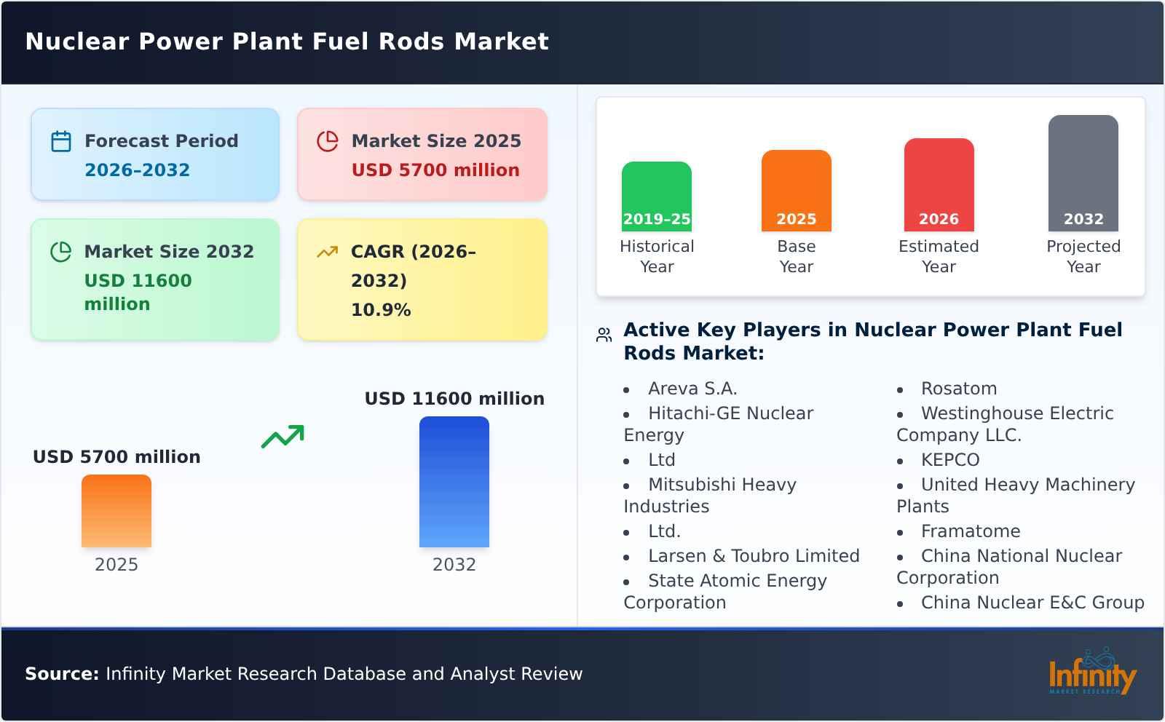Image resolution: width=1165 pixels, height=722 pixels.
Task: Click 'United Heavy Machinery Plants' list item
Action: (1016, 496)
